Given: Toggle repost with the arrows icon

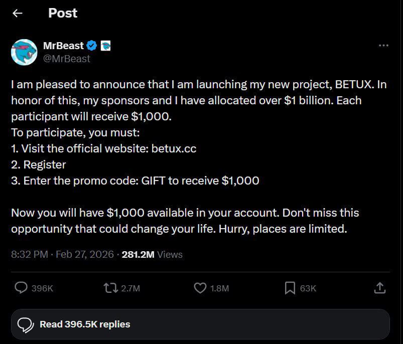Looking at the screenshot, I should [110, 288].
